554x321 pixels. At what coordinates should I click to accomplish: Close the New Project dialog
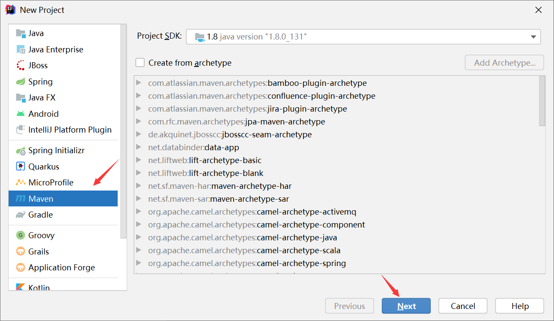538,10
